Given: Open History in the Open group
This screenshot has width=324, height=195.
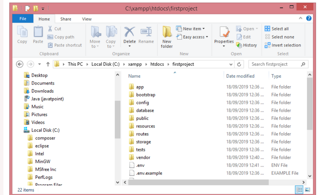Looking at the screenshot, I should [x=246, y=45].
